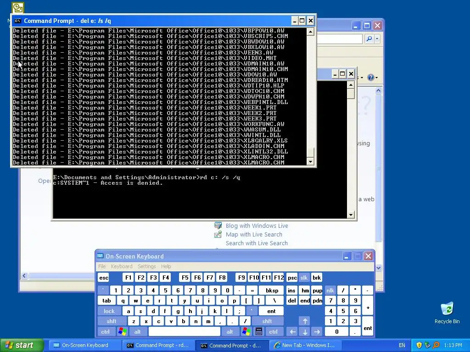Click Internet Explorer horizontal scroll left arrow
470x352 pixels.
[24, 275]
